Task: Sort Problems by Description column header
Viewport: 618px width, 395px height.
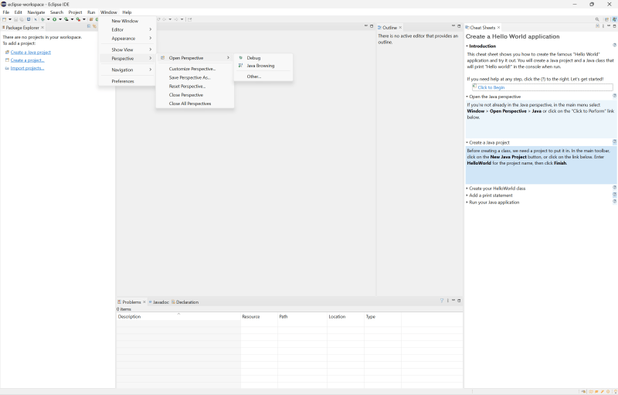Action: click(x=178, y=317)
